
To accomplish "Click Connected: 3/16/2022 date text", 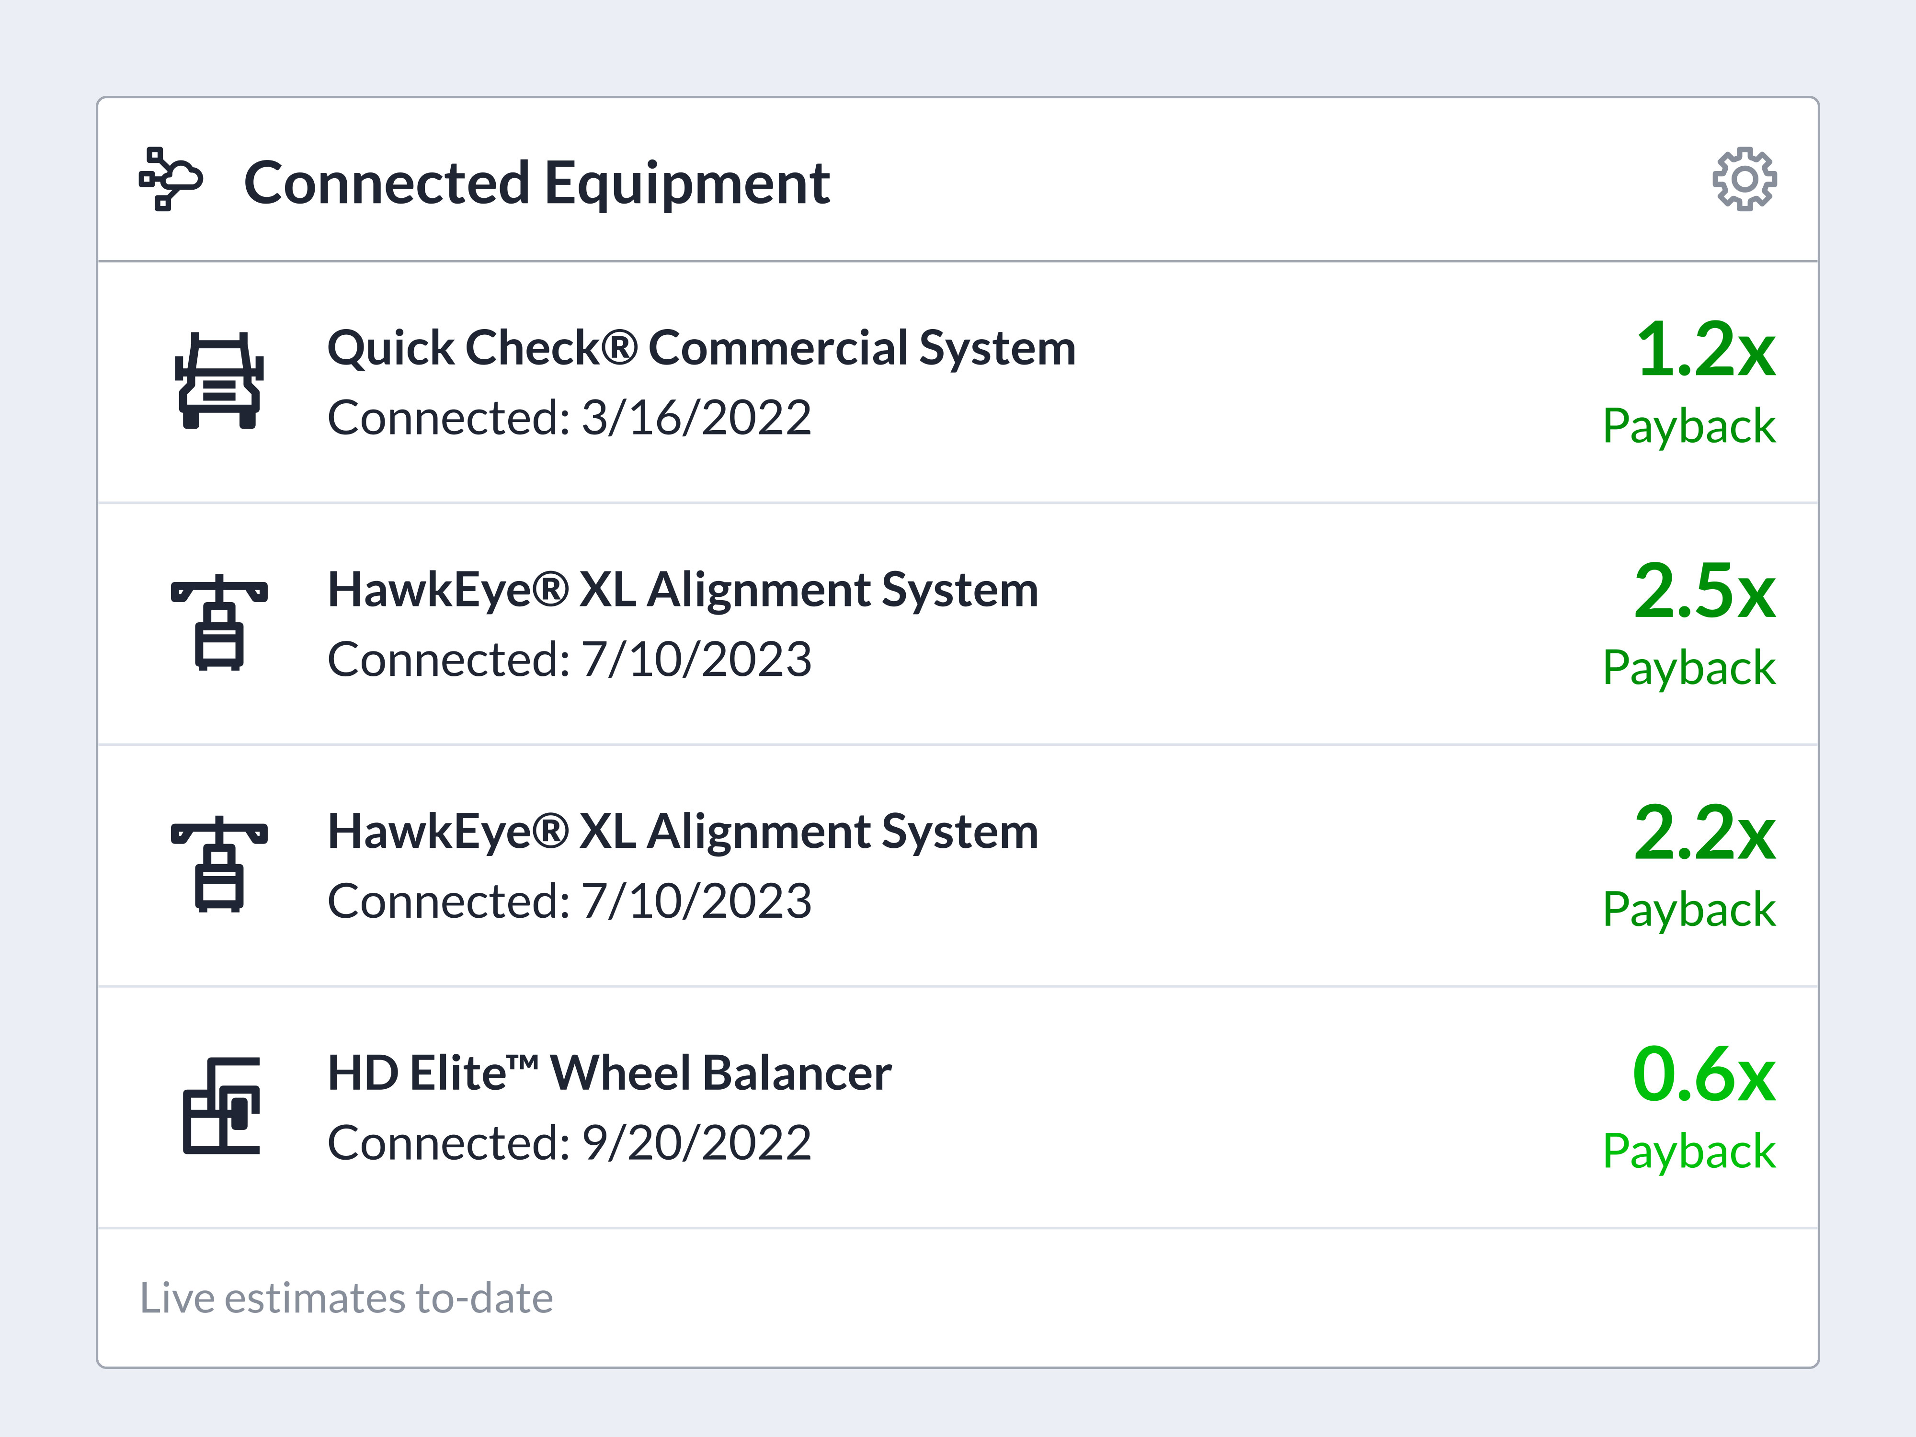I will coord(569,418).
